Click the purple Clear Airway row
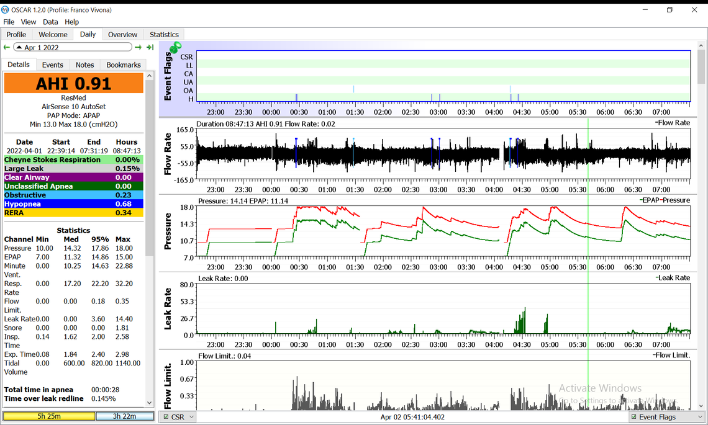Screen dimensions: 708x425 (x=74, y=177)
